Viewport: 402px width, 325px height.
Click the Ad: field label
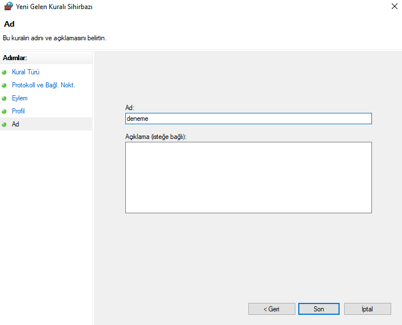pos(130,108)
